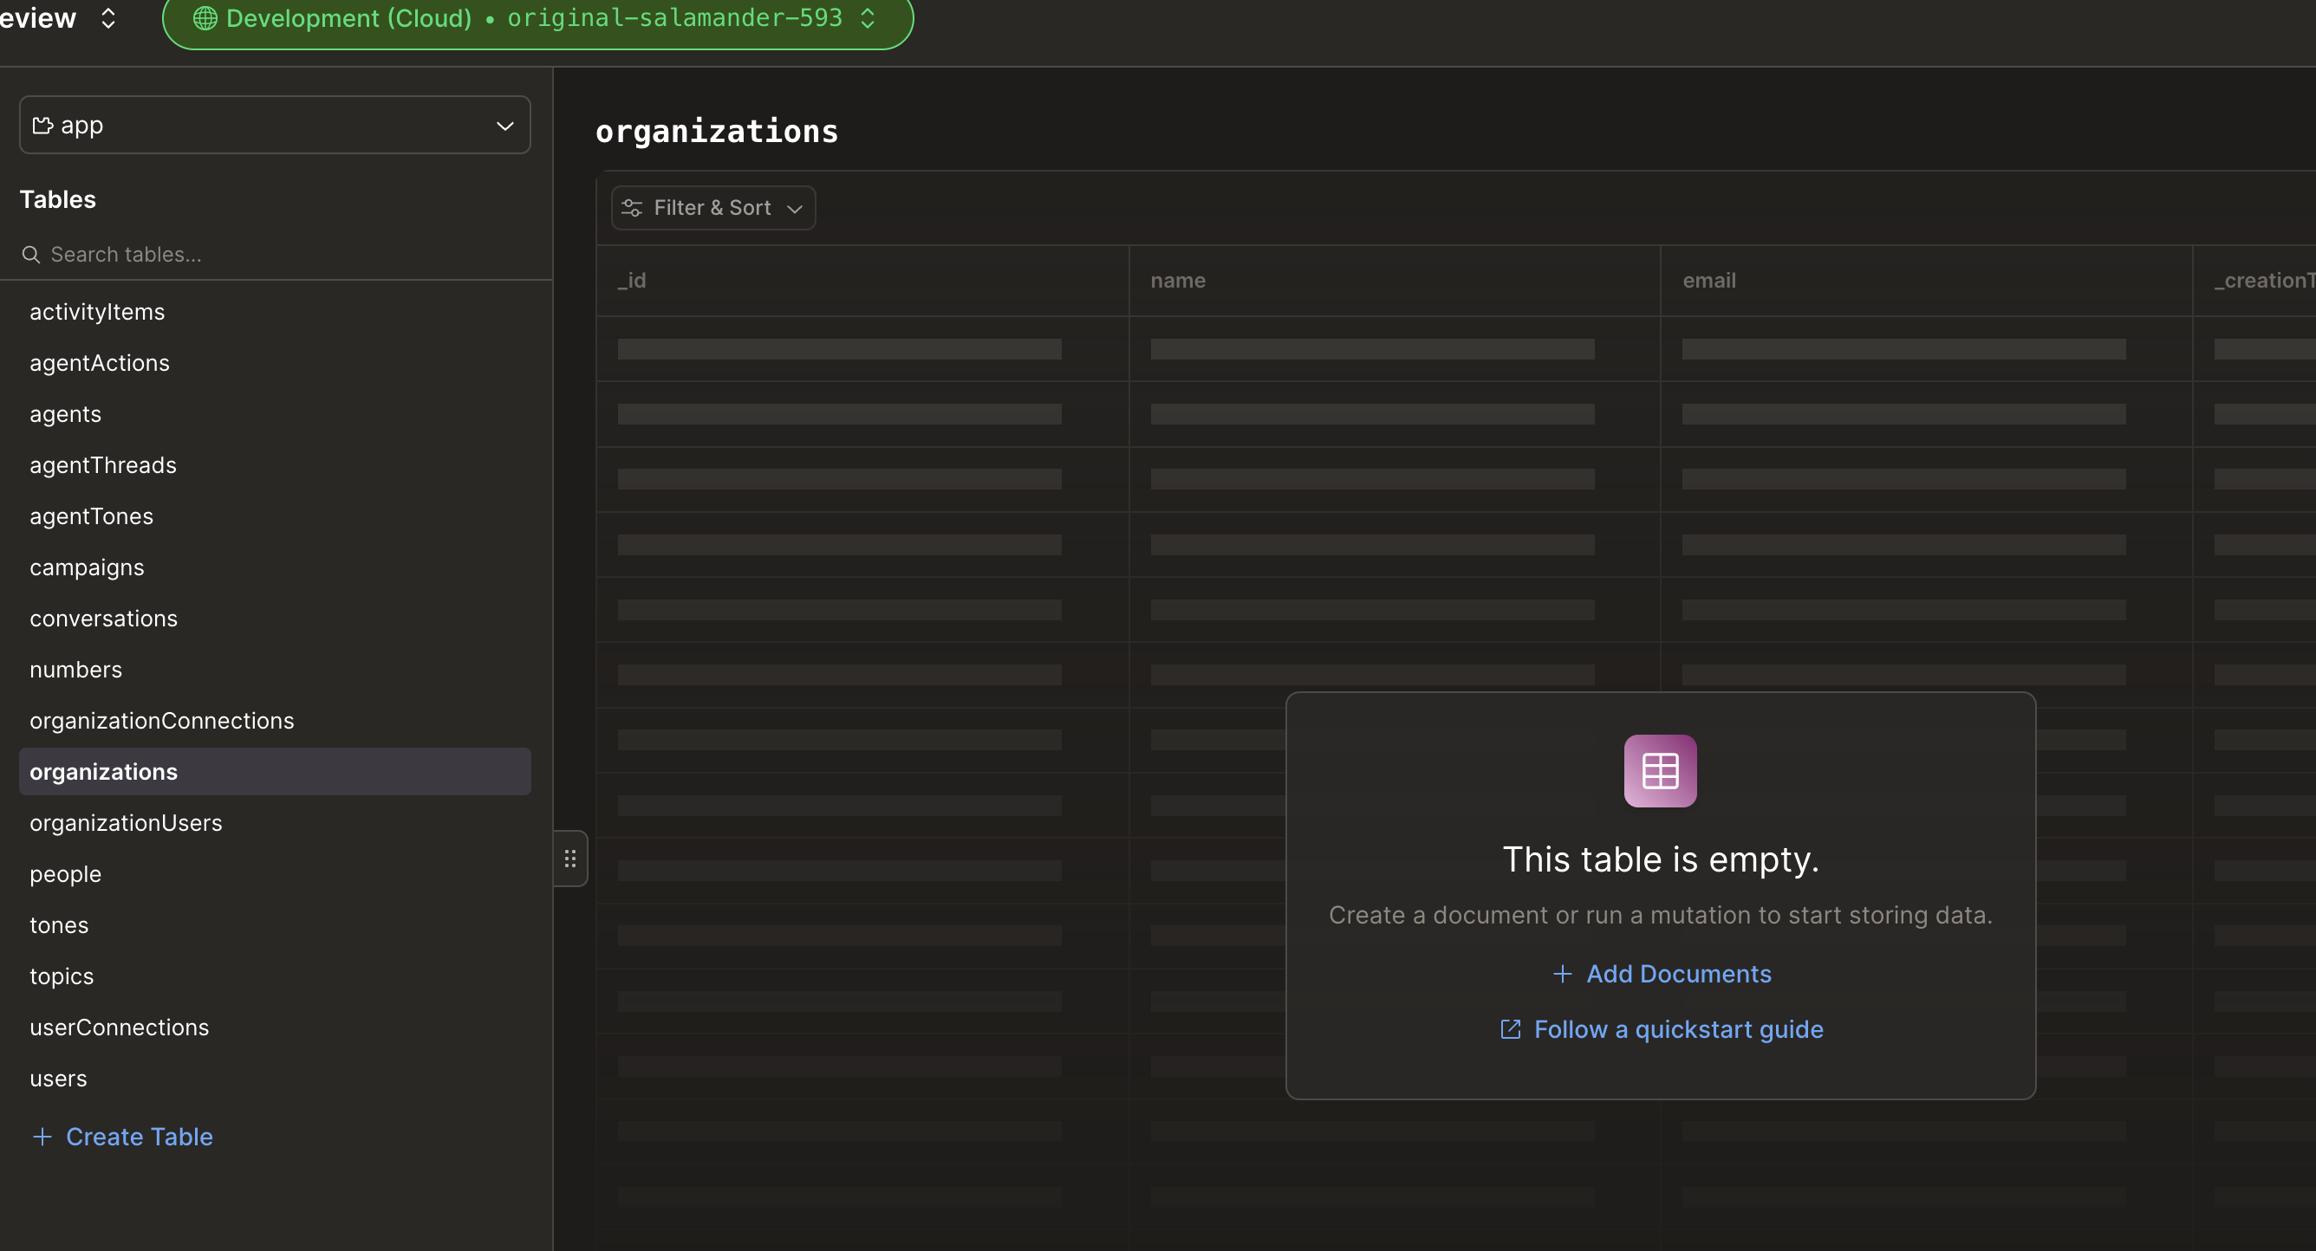This screenshot has width=2316, height=1251.
Task: Open the agentThreads table
Action: click(x=275, y=465)
